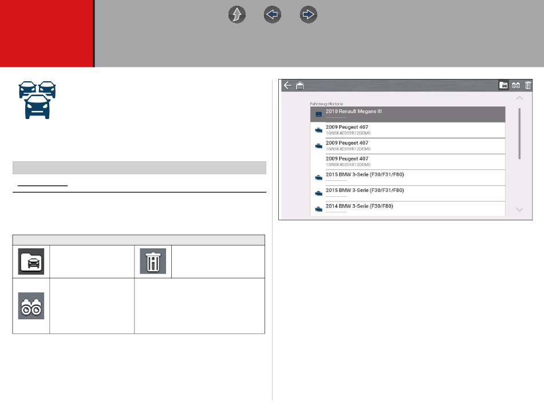The image size is (544, 420).
Task: Click trash delete icon in screenshot toolbar
Action: click(x=528, y=85)
